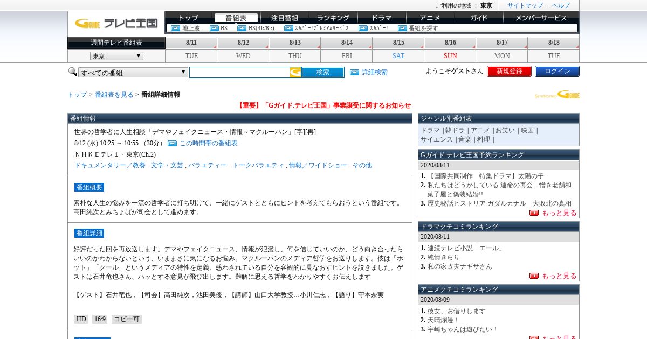Click the HD format tag
Image resolution: width=647 pixels, height=339 pixels.
coord(81,319)
